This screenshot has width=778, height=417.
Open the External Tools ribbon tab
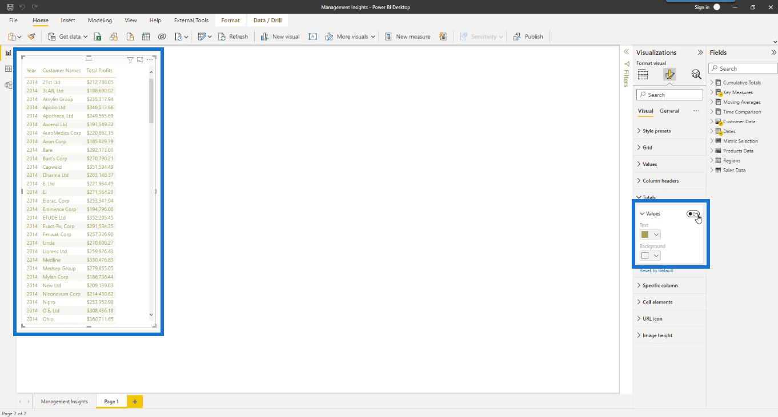[191, 21]
